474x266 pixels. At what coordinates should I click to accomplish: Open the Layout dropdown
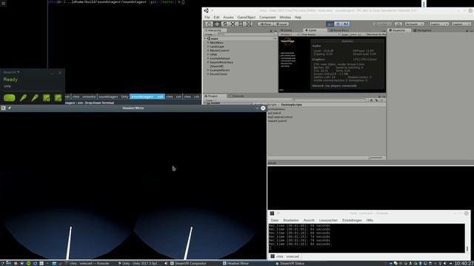461,24
